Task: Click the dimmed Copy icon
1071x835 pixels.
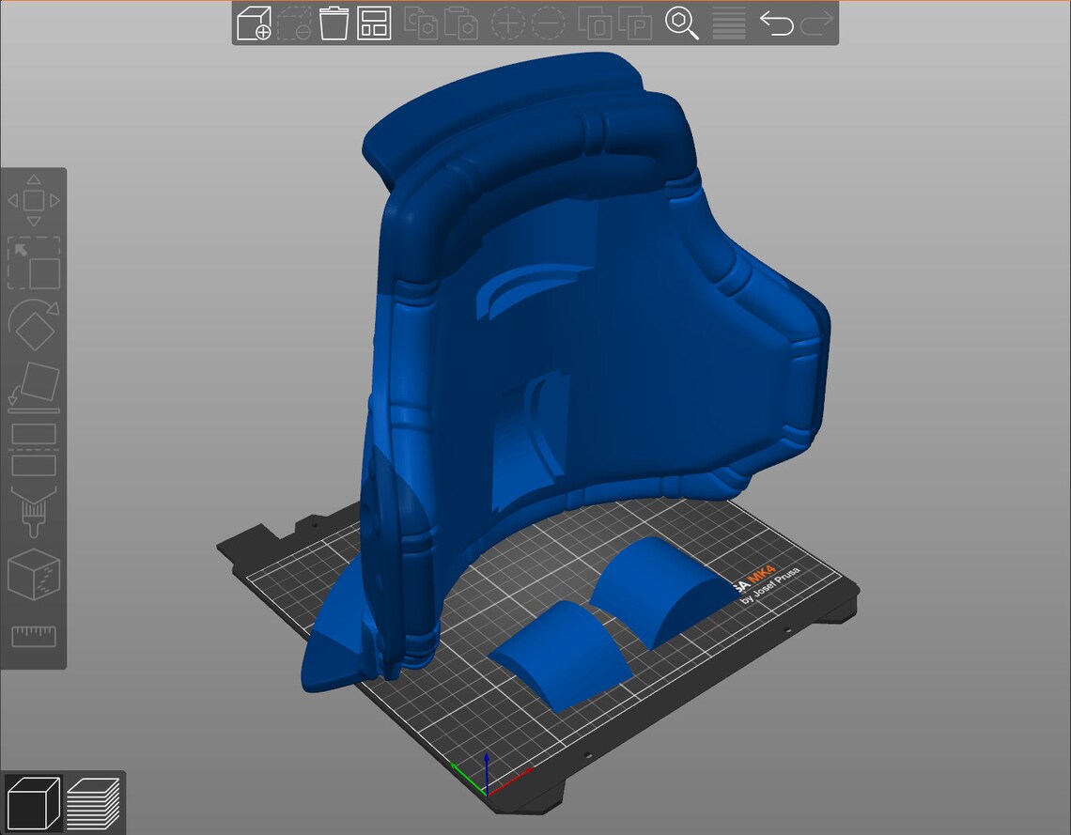Action: (x=422, y=23)
